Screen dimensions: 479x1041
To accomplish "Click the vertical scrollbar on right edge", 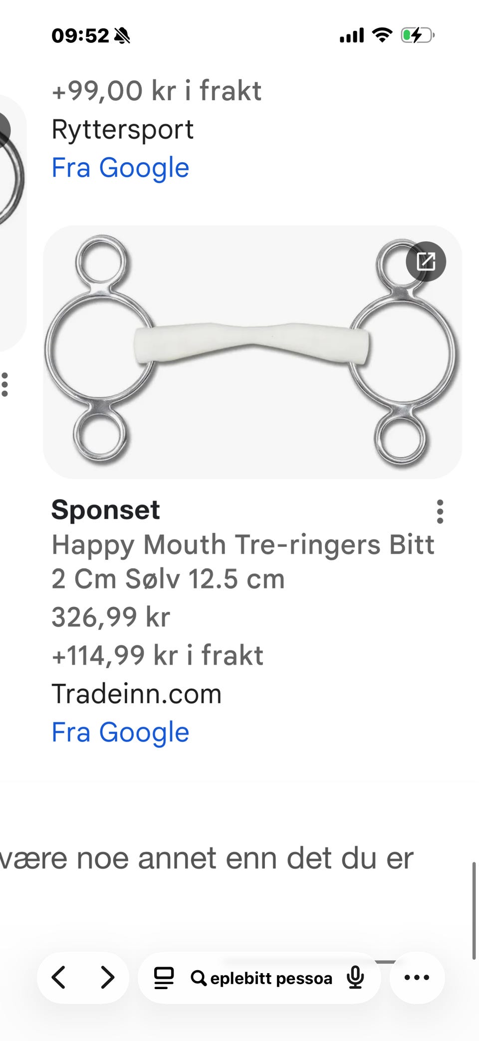I will point(474,911).
